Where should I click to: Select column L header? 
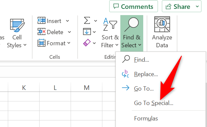click(55, 88)
